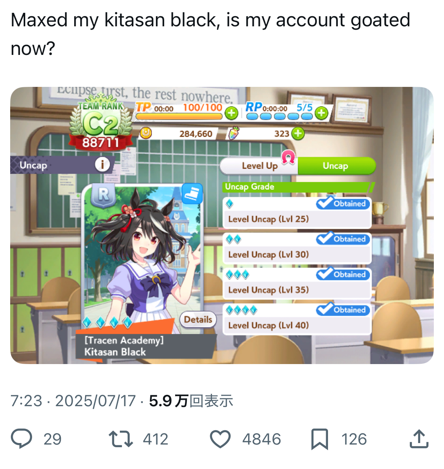Tap the green plus next to RP gauge
This screenshot has width=444, height=469.
pos(321,112)
